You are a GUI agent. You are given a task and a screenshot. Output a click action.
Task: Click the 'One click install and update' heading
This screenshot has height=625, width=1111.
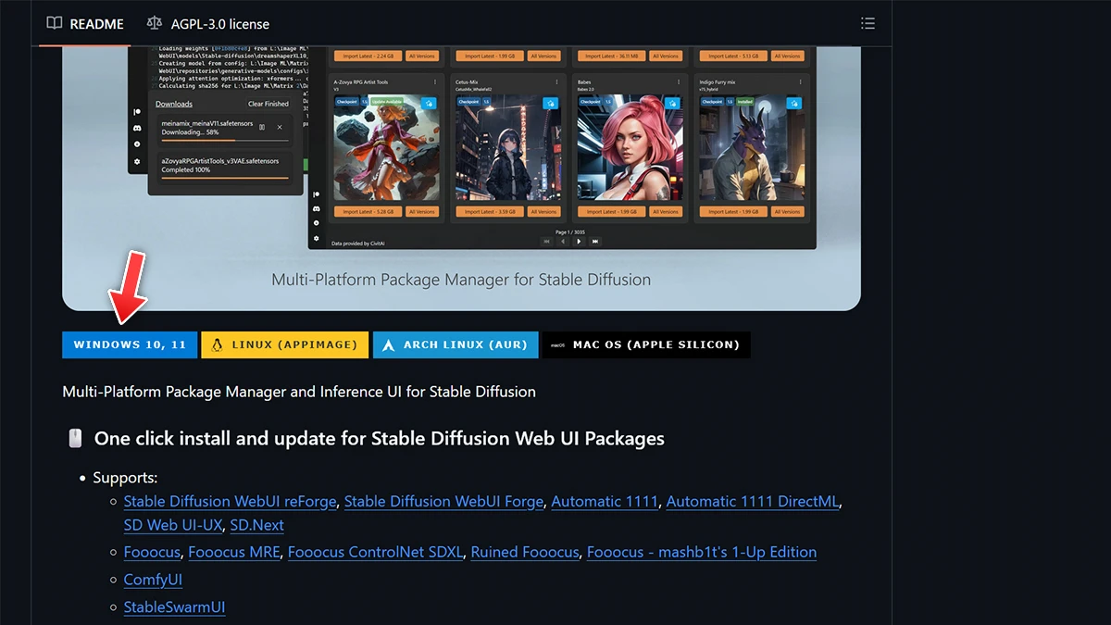coord(380,438)
